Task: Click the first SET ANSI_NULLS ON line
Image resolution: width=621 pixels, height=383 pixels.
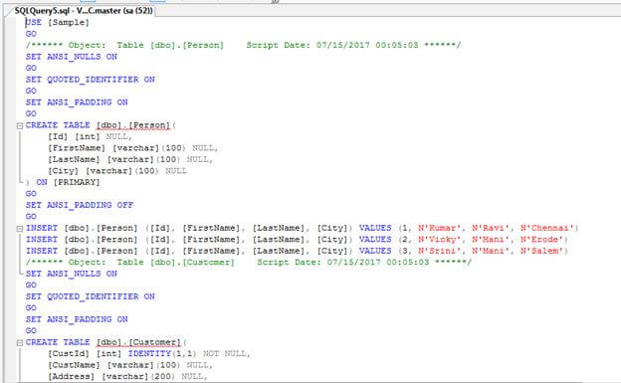Action: pos(72,57)
